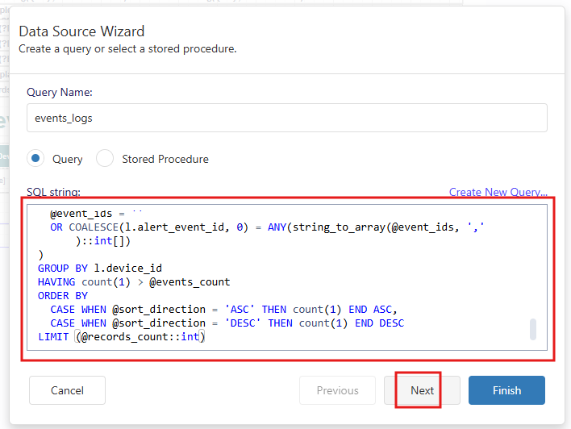Image resolution: width=571 pixels, height=429 pixels.
Task: Click the HAVING keyword in SQL
Action: pos(57,281)
